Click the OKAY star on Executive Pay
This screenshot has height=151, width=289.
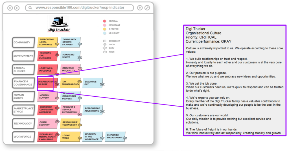(102, 85)
